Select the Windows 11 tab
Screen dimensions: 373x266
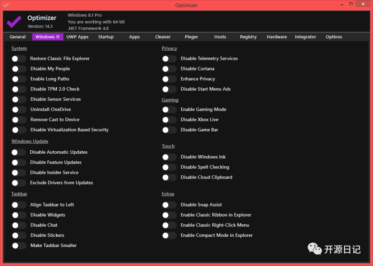pyautogui.click(x=48, y=37)
